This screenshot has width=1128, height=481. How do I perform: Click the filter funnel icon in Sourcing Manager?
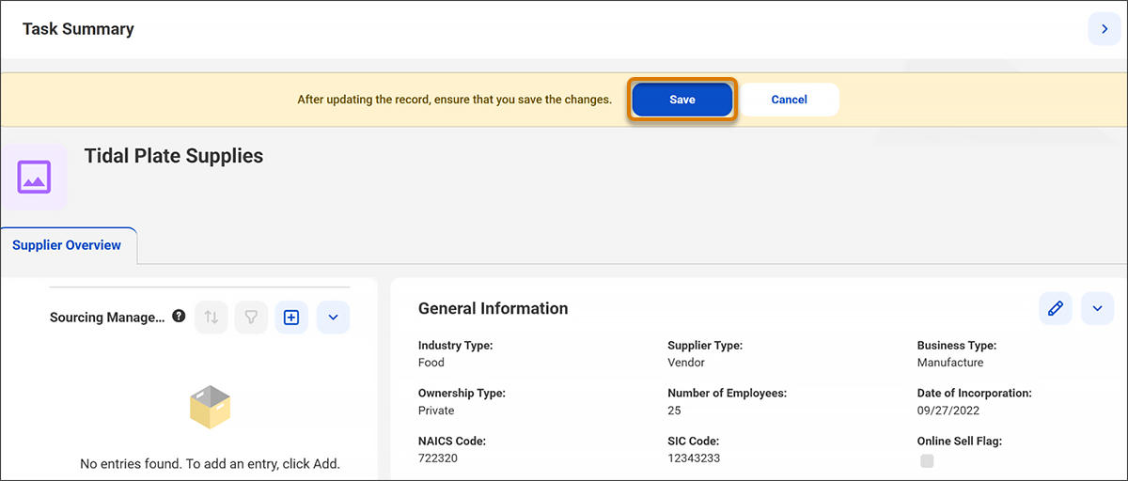(x=251, y=318)
